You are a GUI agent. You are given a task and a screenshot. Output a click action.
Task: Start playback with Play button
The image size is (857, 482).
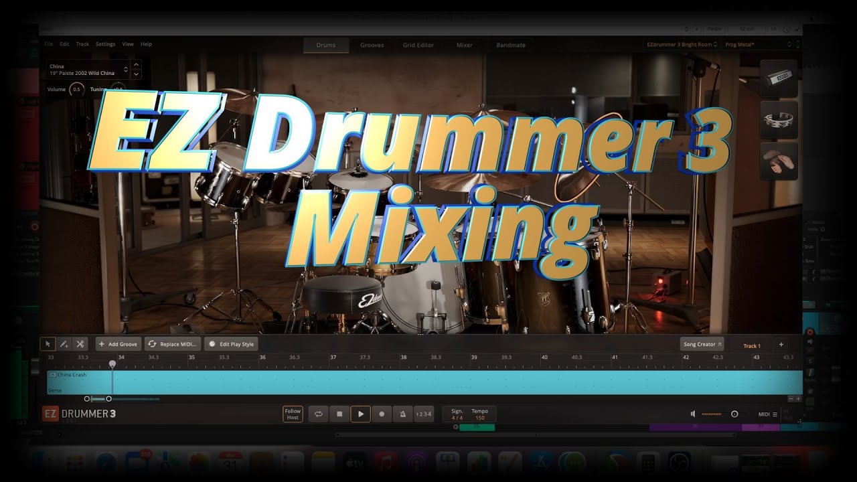point(360,414)
